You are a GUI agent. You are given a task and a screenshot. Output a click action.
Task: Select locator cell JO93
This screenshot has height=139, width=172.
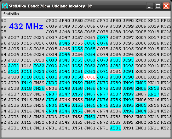coord(128,60)
